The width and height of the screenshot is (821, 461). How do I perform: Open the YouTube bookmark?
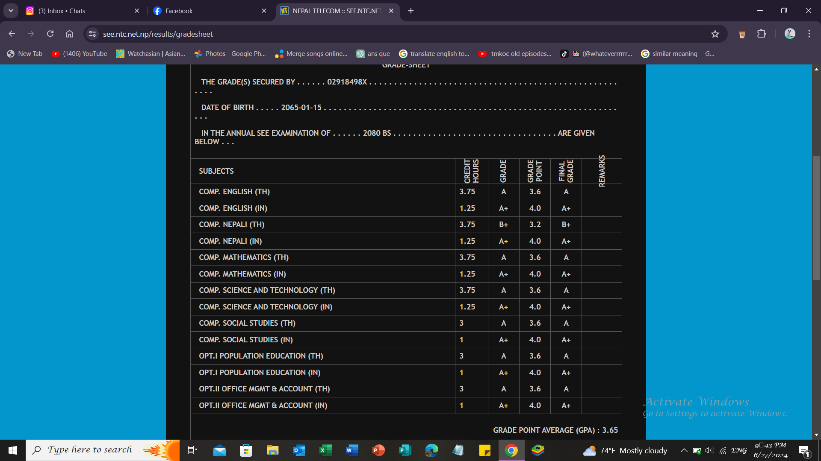(x=80, y=54)
